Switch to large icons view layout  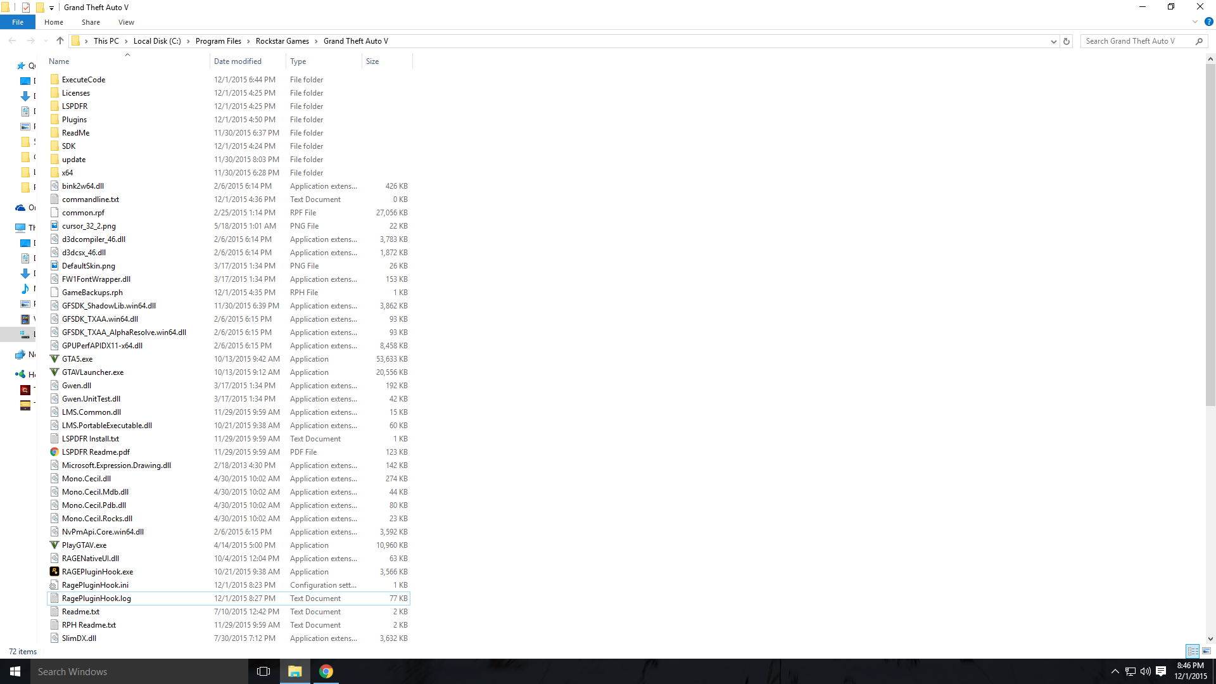1206,651
